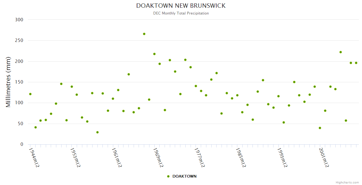Select the data point above the 1977m12 tick
This screenshot has height=185, width=362.
(196, 86)
